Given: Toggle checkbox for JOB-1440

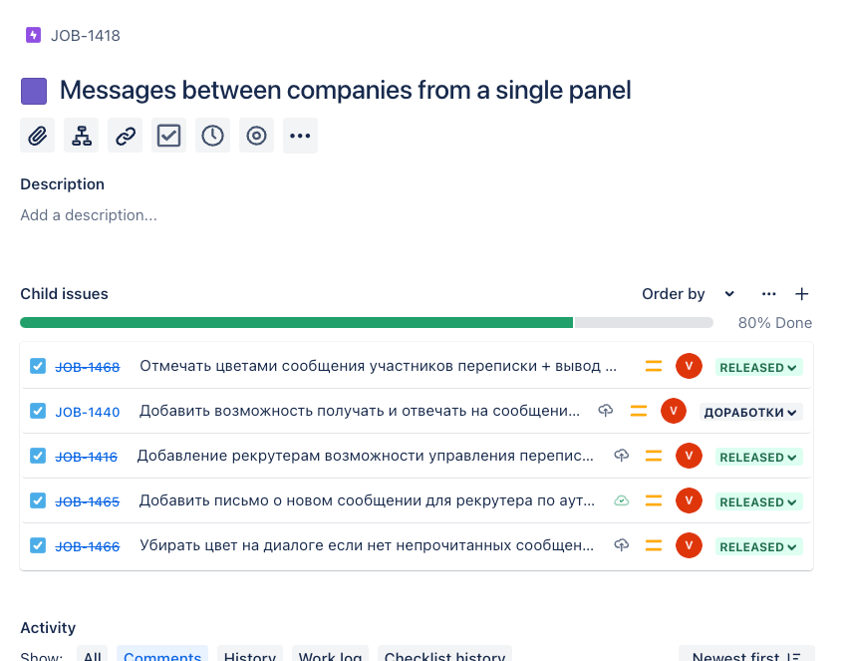Looking at the screenshot, I should pos(38,411).
